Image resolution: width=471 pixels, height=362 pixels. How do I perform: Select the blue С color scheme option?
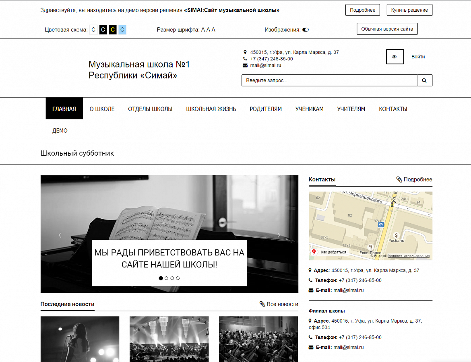[122, 29]
